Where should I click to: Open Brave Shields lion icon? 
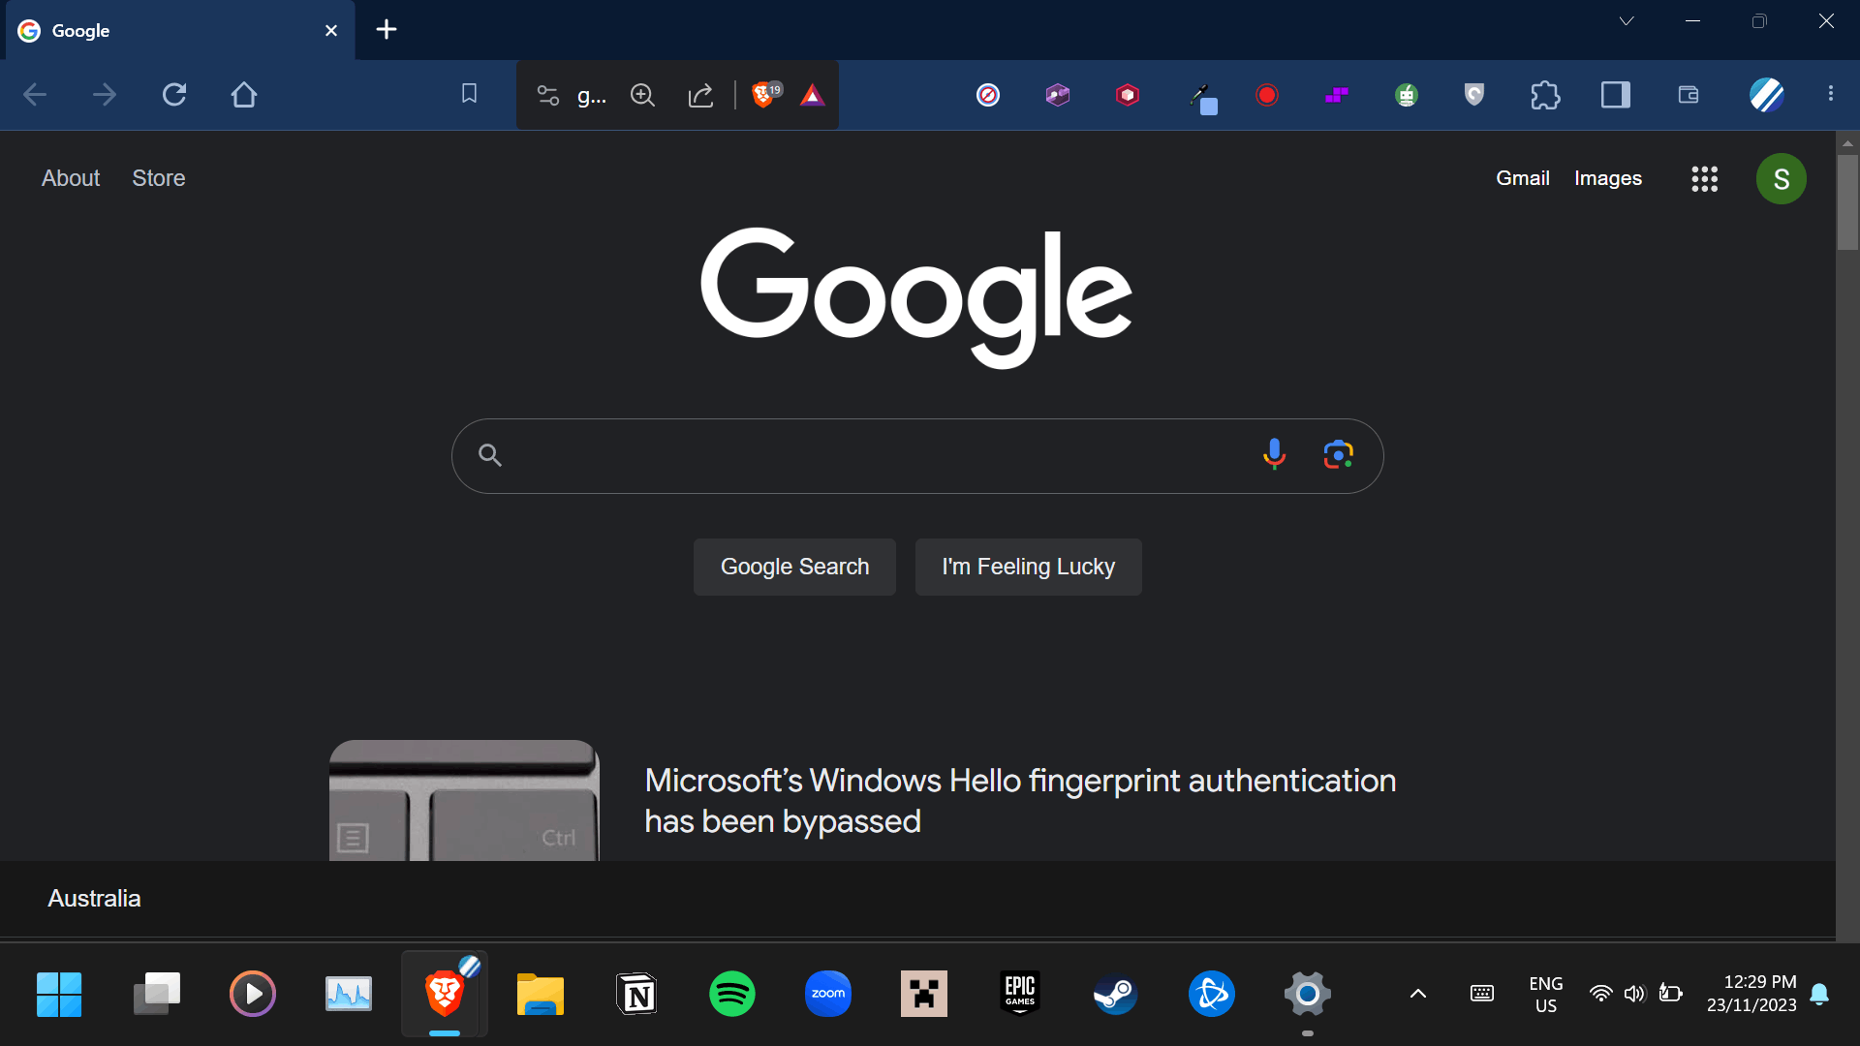tap(764, 94)
